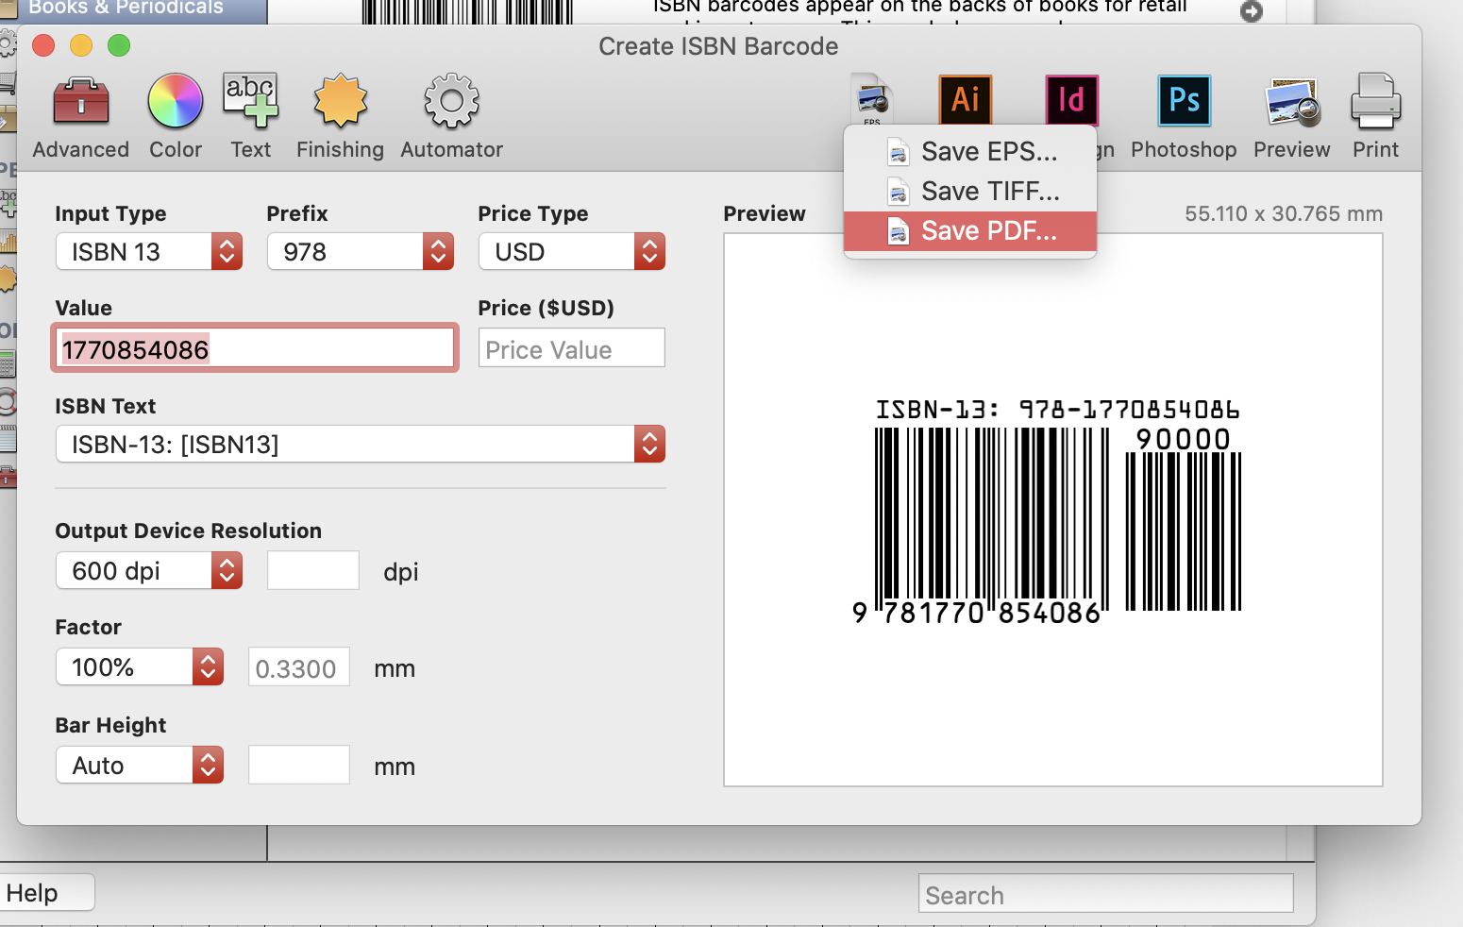
Task: Open the ISBN Text format dropdown
Action: tap(361, 445)
